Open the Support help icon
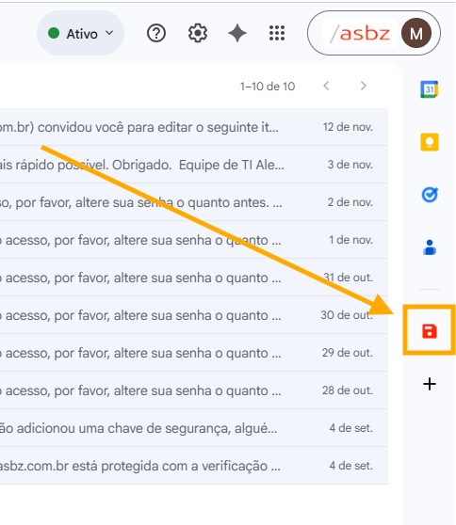This screenshot has height=525, width=456. click(156, 33)
